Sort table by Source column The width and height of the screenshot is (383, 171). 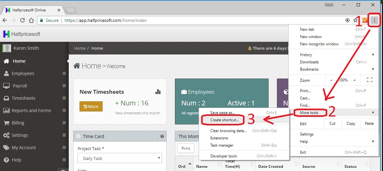coord(320,166)
